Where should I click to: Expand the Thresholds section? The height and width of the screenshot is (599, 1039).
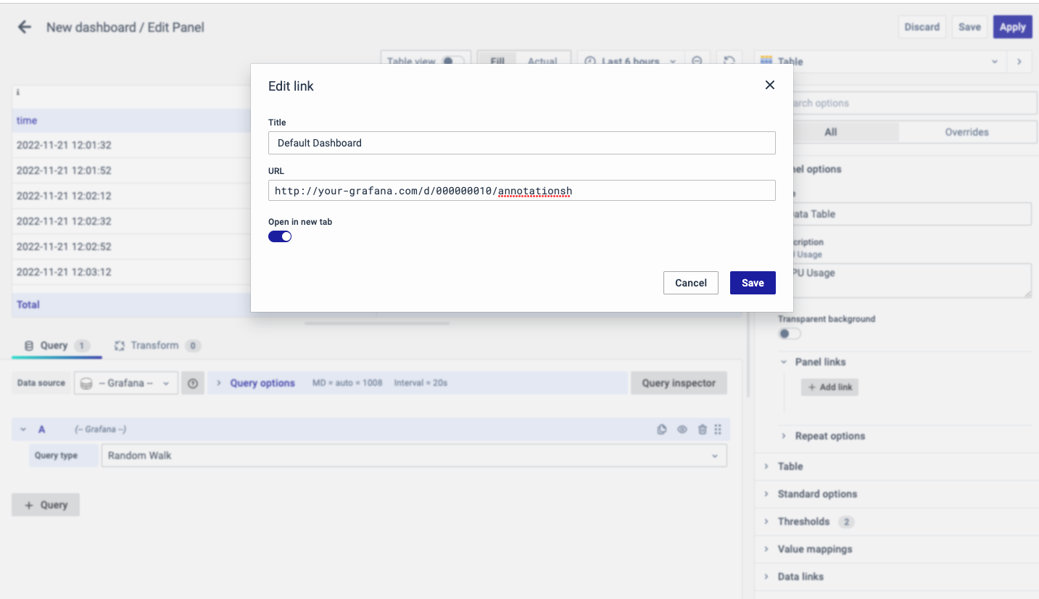[x=803, y=521]
